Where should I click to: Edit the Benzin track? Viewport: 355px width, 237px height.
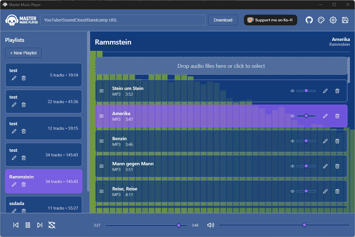tap(325, 141)
